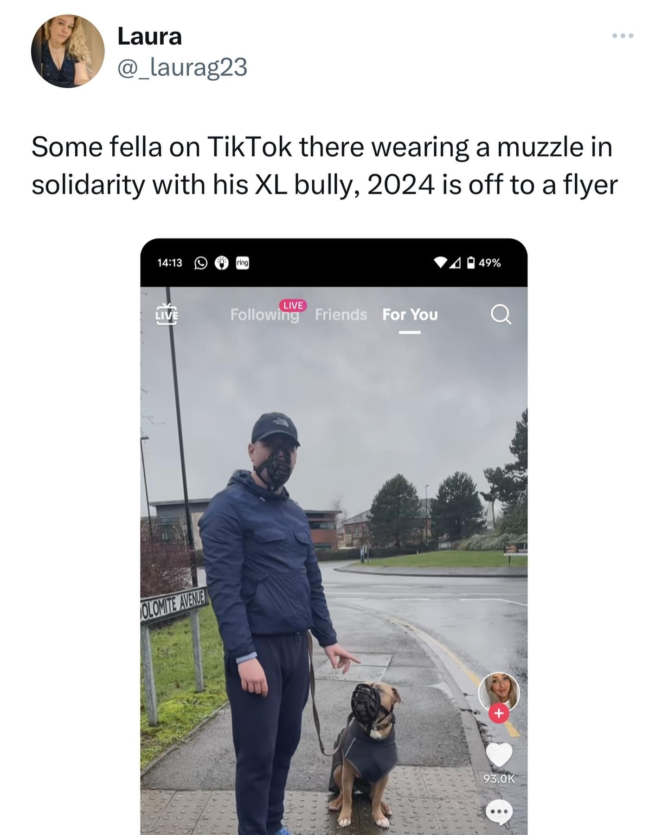Click the Laura display name

(x=149, y=36)
